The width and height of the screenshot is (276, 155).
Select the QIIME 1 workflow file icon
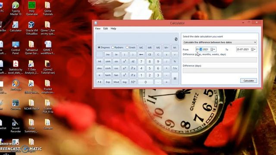tap(48, 48)
